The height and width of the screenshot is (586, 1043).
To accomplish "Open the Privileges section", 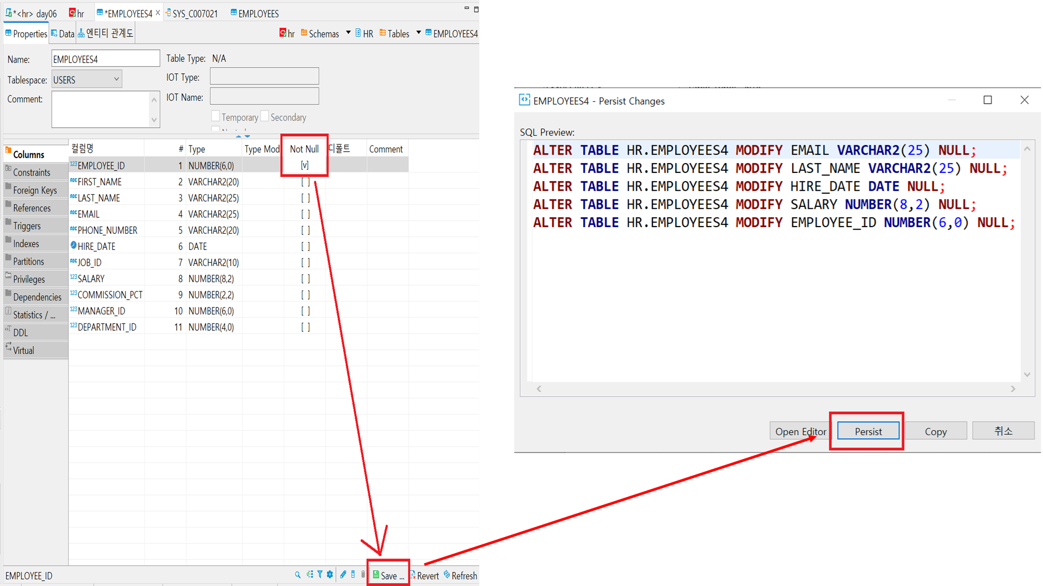I will tap(35, 279).
